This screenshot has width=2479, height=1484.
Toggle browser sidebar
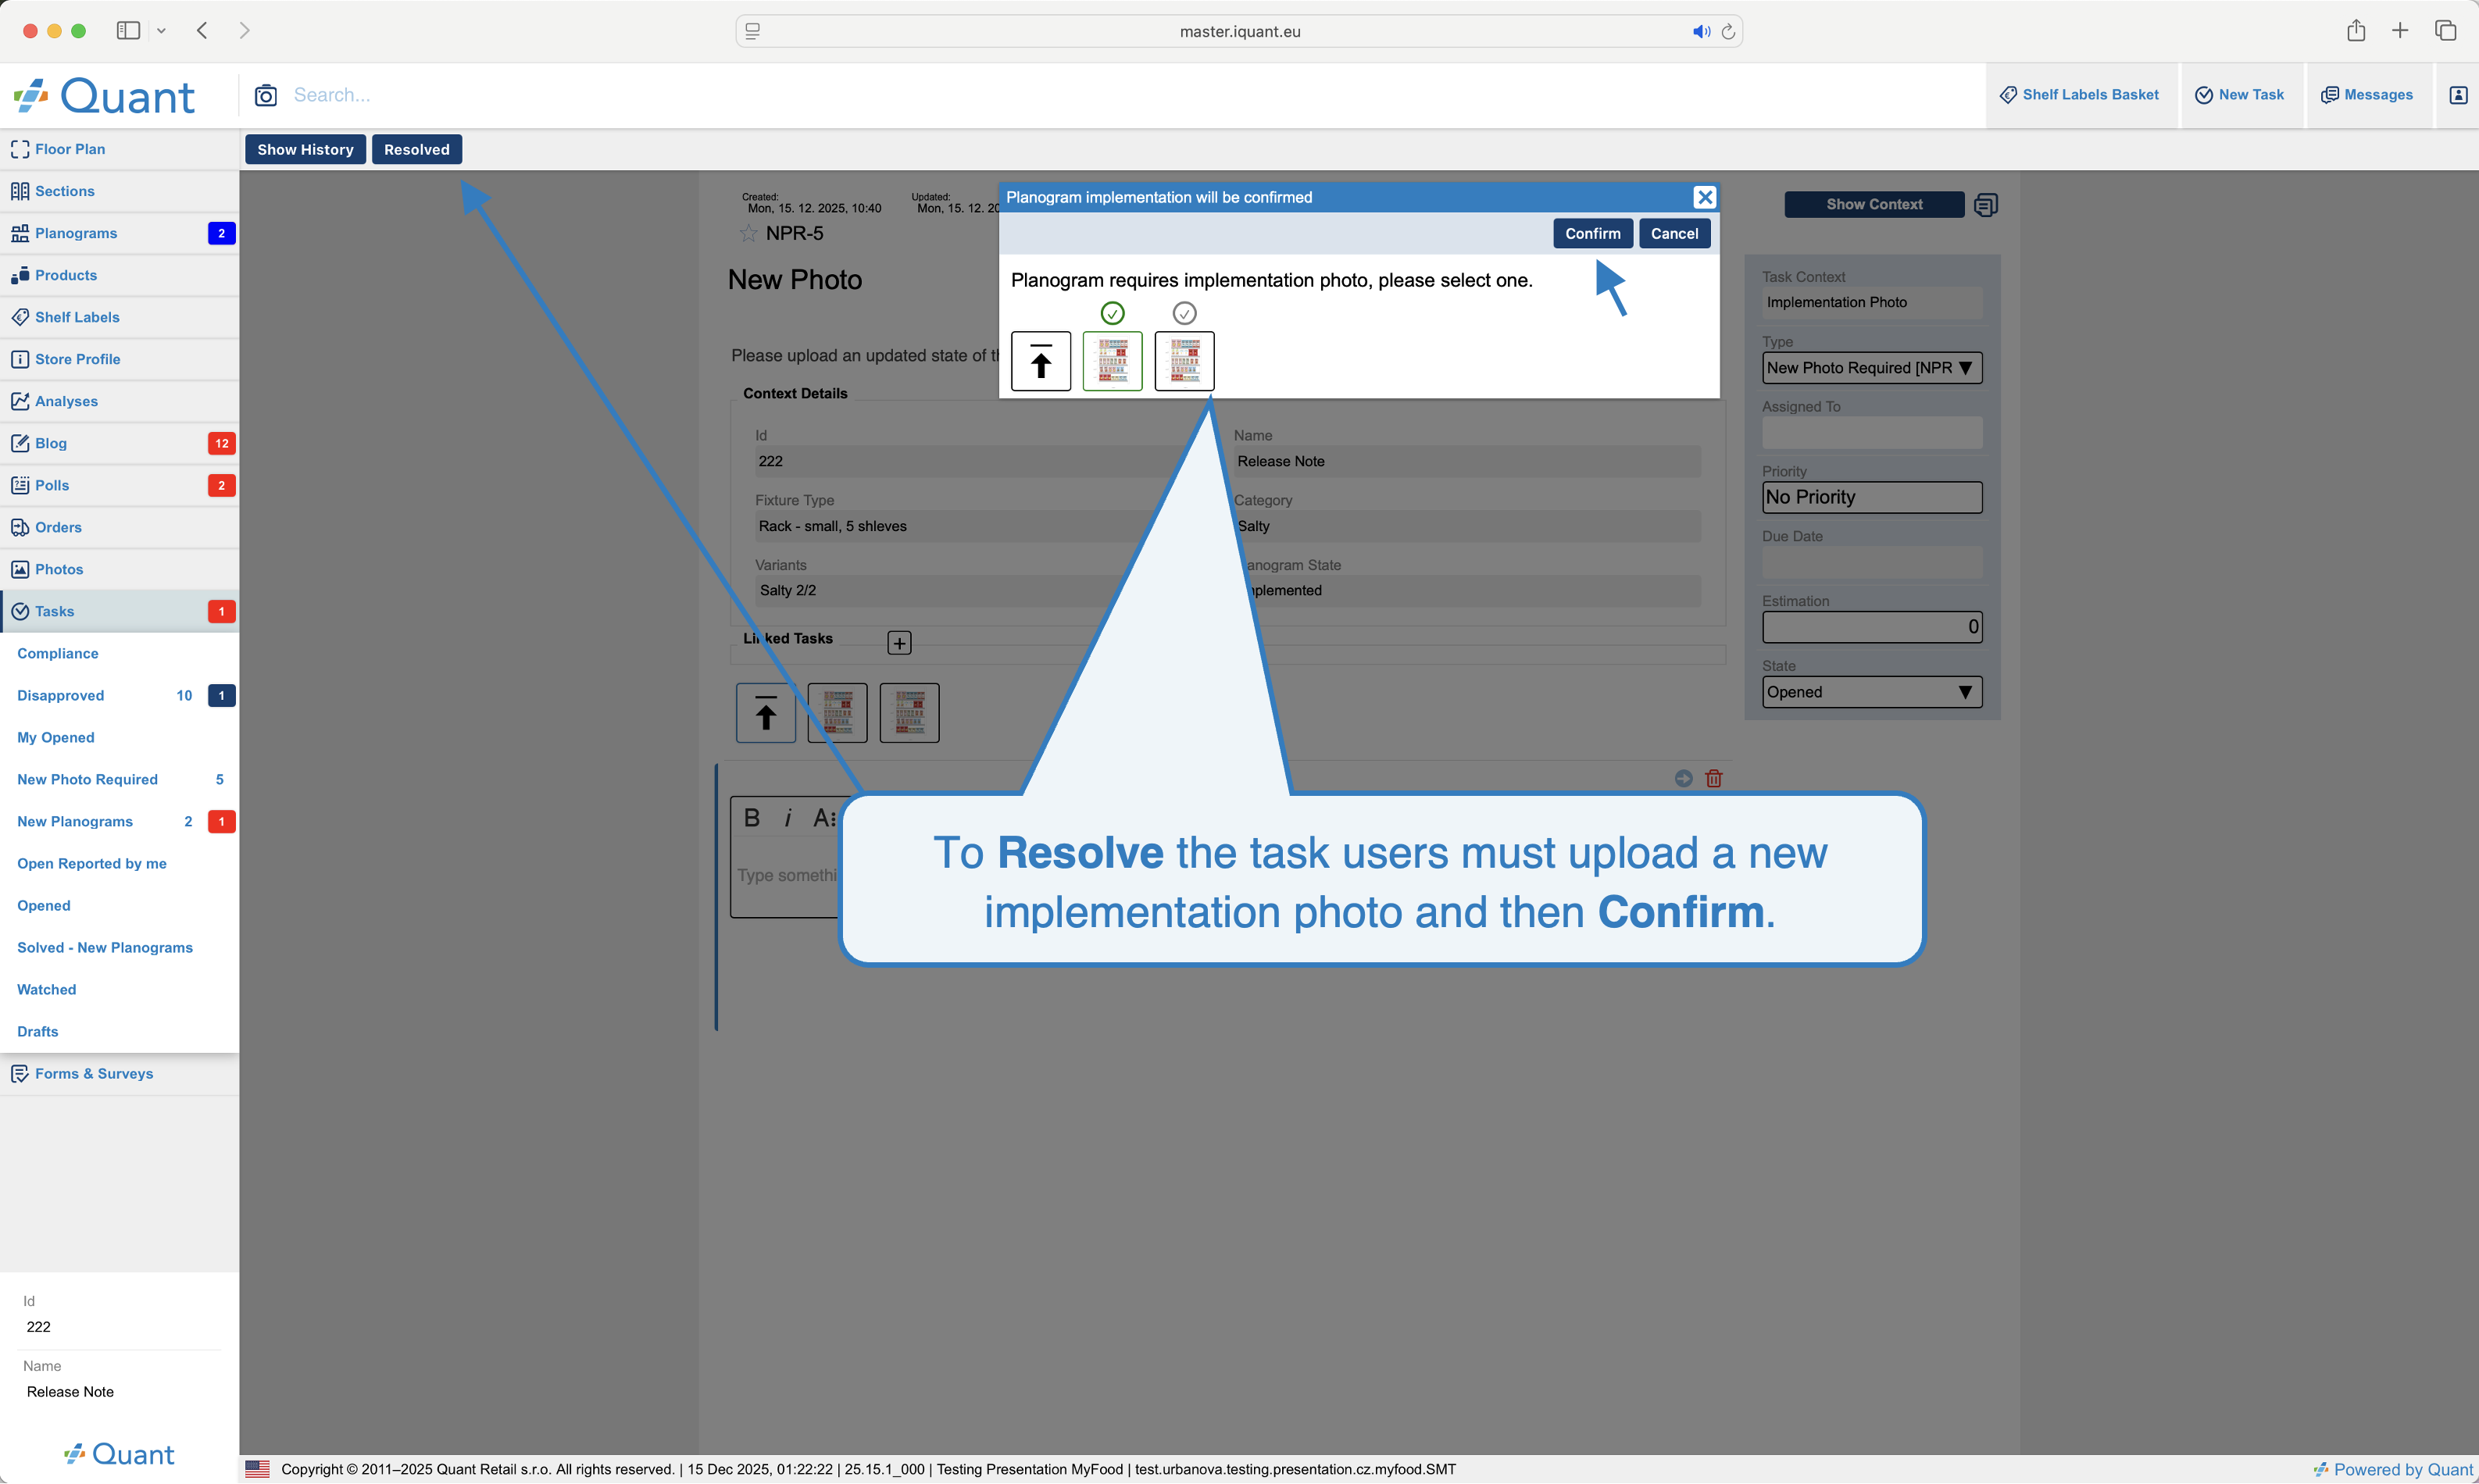(128, 30)
